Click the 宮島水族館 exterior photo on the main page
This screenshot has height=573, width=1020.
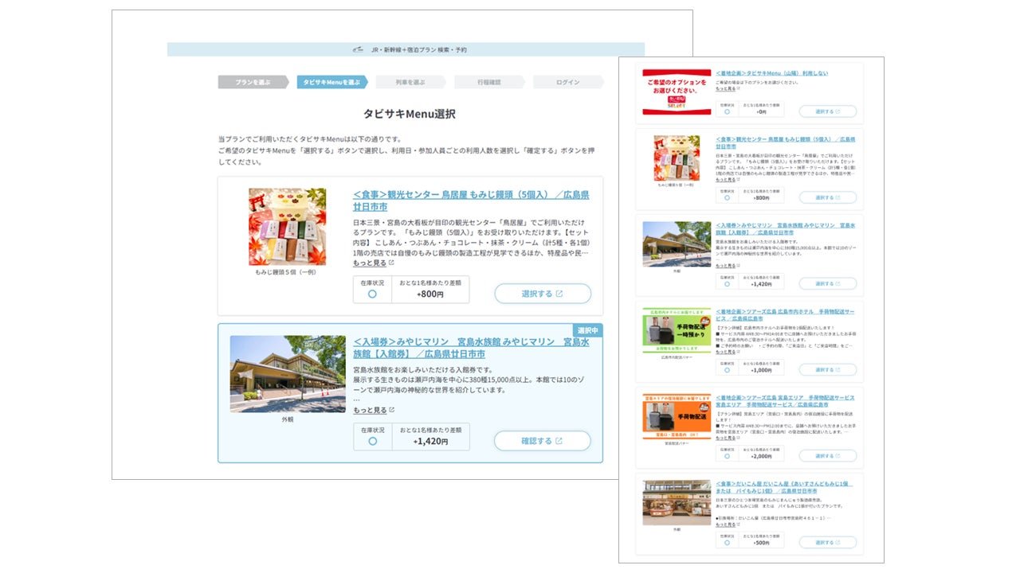pos(288,374)
